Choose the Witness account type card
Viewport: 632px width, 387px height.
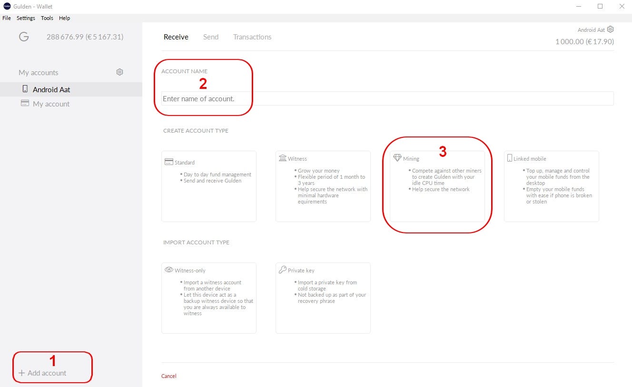[x=323, y=186]
